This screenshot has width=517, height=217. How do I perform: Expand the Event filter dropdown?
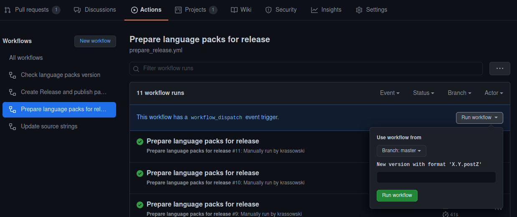pyautogui.click(x=390, y=93)
